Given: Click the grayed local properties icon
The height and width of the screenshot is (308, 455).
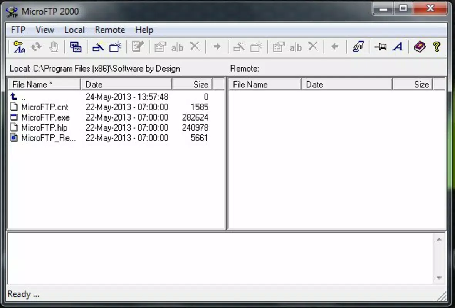Looking at the screenshot, I should 160,47.
